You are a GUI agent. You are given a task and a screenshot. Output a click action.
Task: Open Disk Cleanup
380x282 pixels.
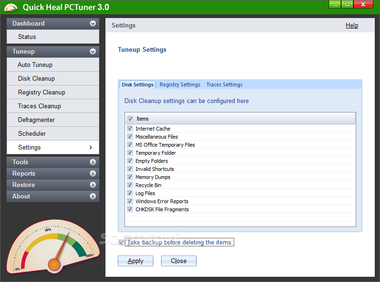point(53,78)
